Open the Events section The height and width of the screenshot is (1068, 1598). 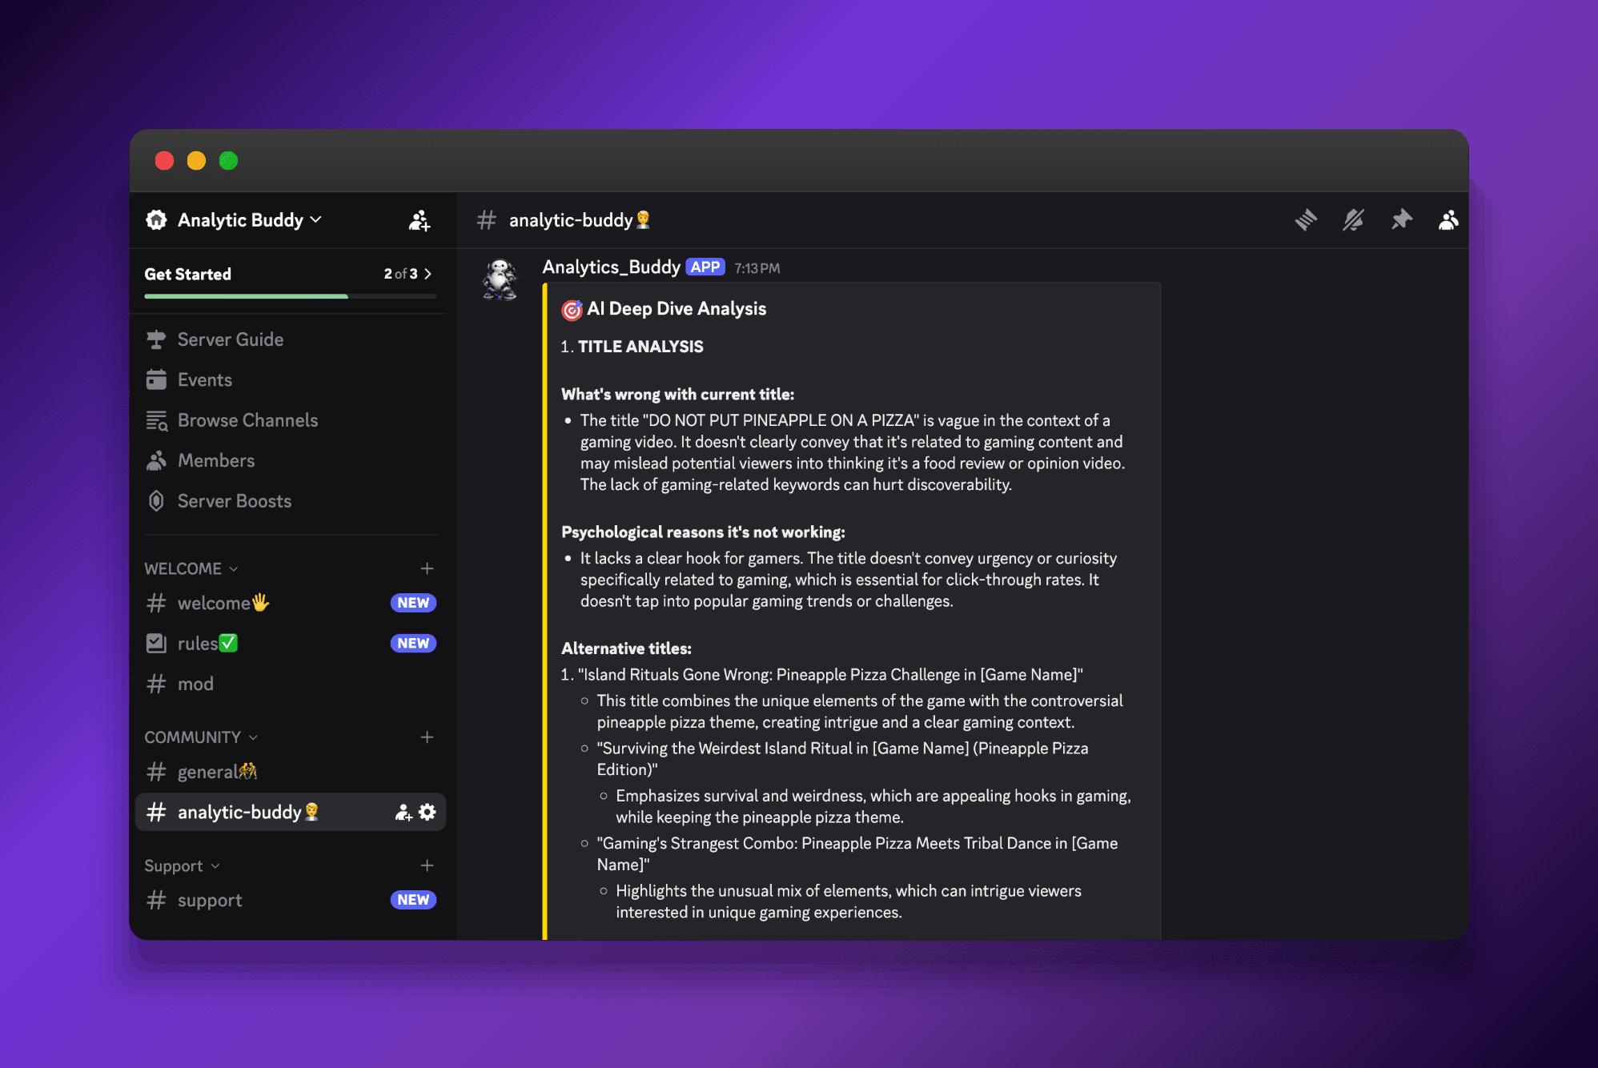(x=204, y=379)
